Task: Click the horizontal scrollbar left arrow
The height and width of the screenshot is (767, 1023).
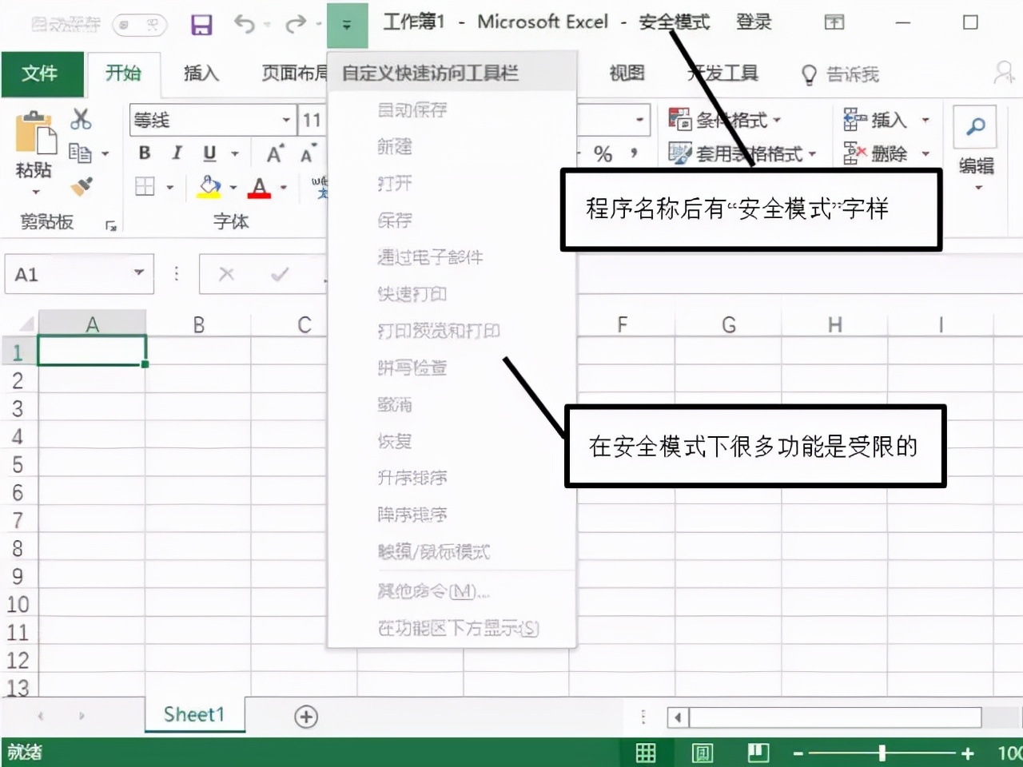Action: click(678, 717)
